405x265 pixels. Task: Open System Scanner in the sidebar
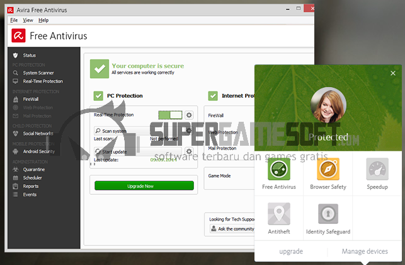38,73
